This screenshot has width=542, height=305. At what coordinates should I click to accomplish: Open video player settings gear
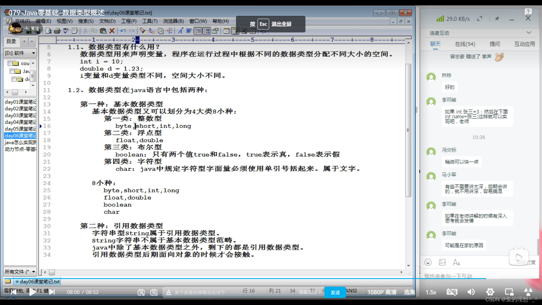click(490, 292)
